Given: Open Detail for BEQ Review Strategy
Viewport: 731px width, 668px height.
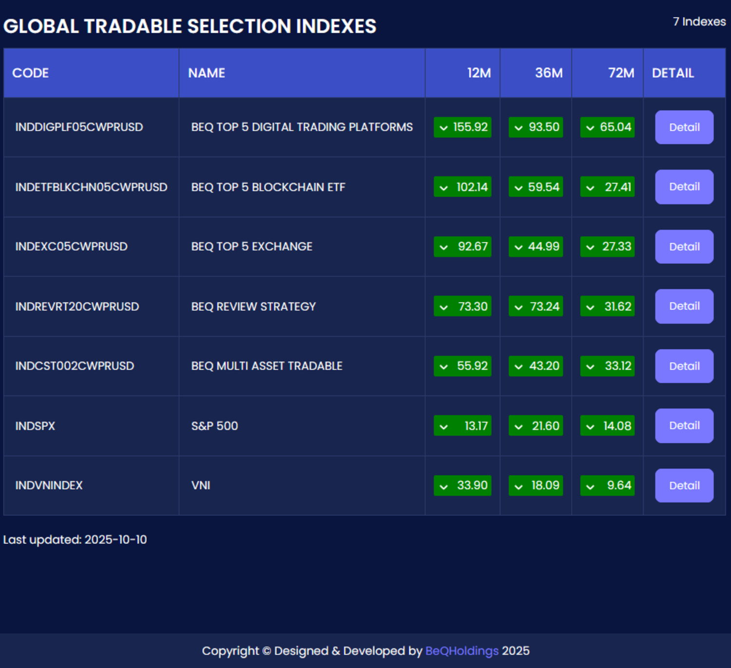Looking at the screenshot, I should point(684,306).
